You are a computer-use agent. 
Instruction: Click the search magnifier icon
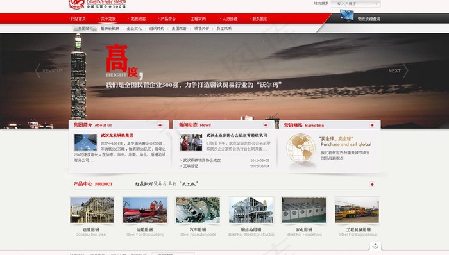click(x=375, y=4)
